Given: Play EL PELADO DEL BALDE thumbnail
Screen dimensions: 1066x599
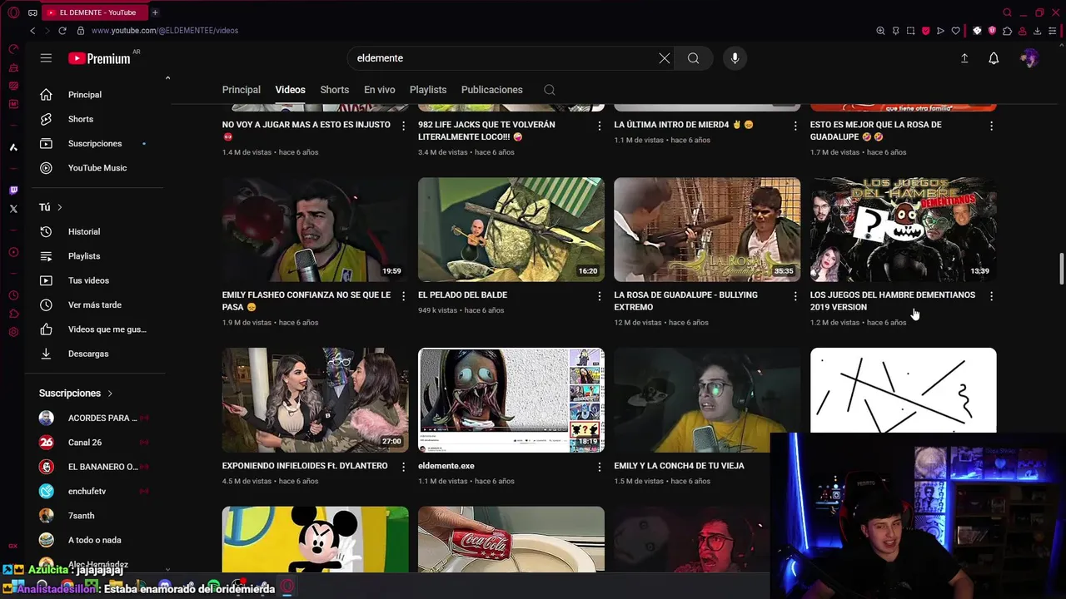Looking at the screenshot, I should 511,230.
